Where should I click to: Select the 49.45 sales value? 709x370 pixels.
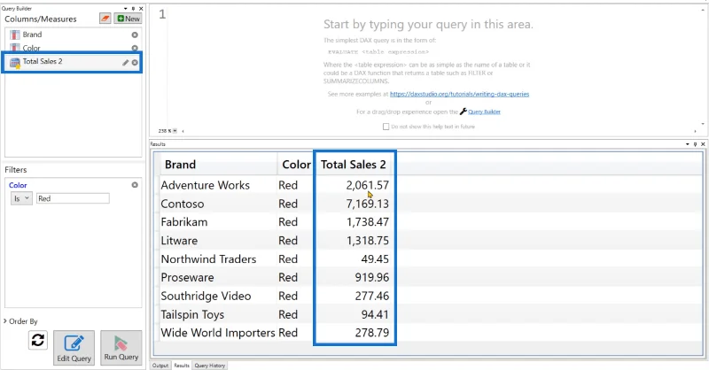coord(375,259)
